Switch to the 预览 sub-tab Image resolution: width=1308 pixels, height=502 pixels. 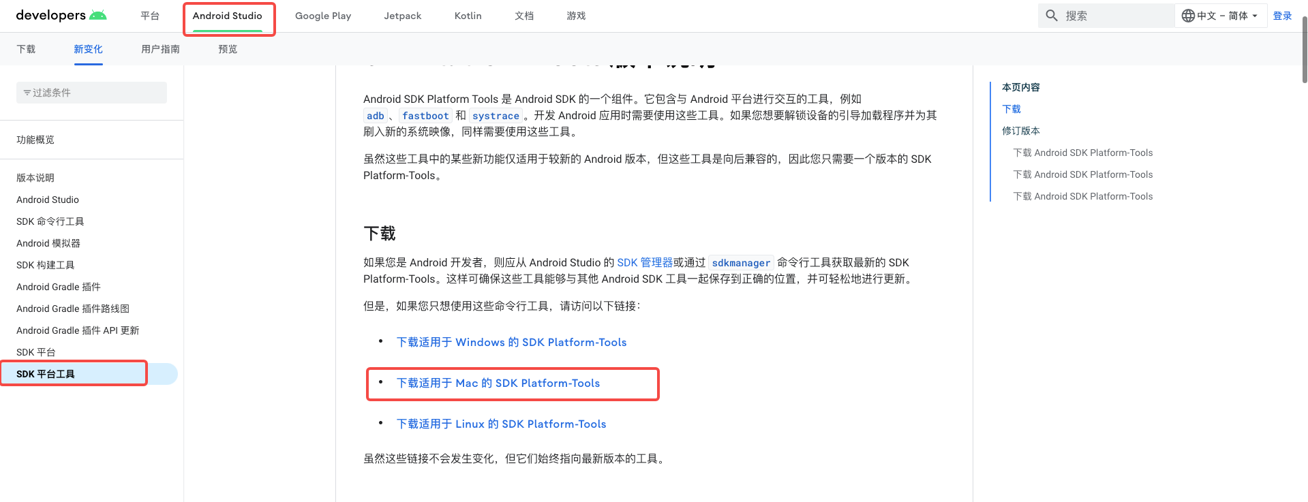click(228, 49)
